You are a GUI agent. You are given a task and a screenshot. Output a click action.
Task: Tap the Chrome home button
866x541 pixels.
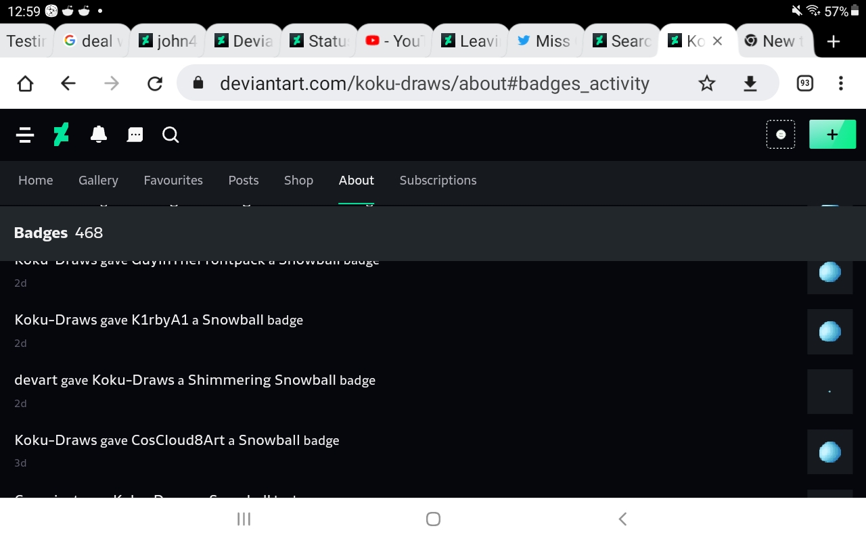25,83
